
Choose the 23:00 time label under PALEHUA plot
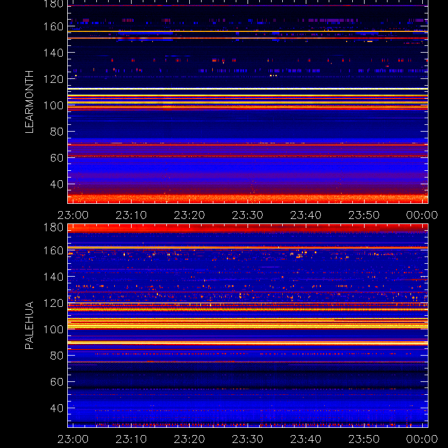click(x=73, y=439)
